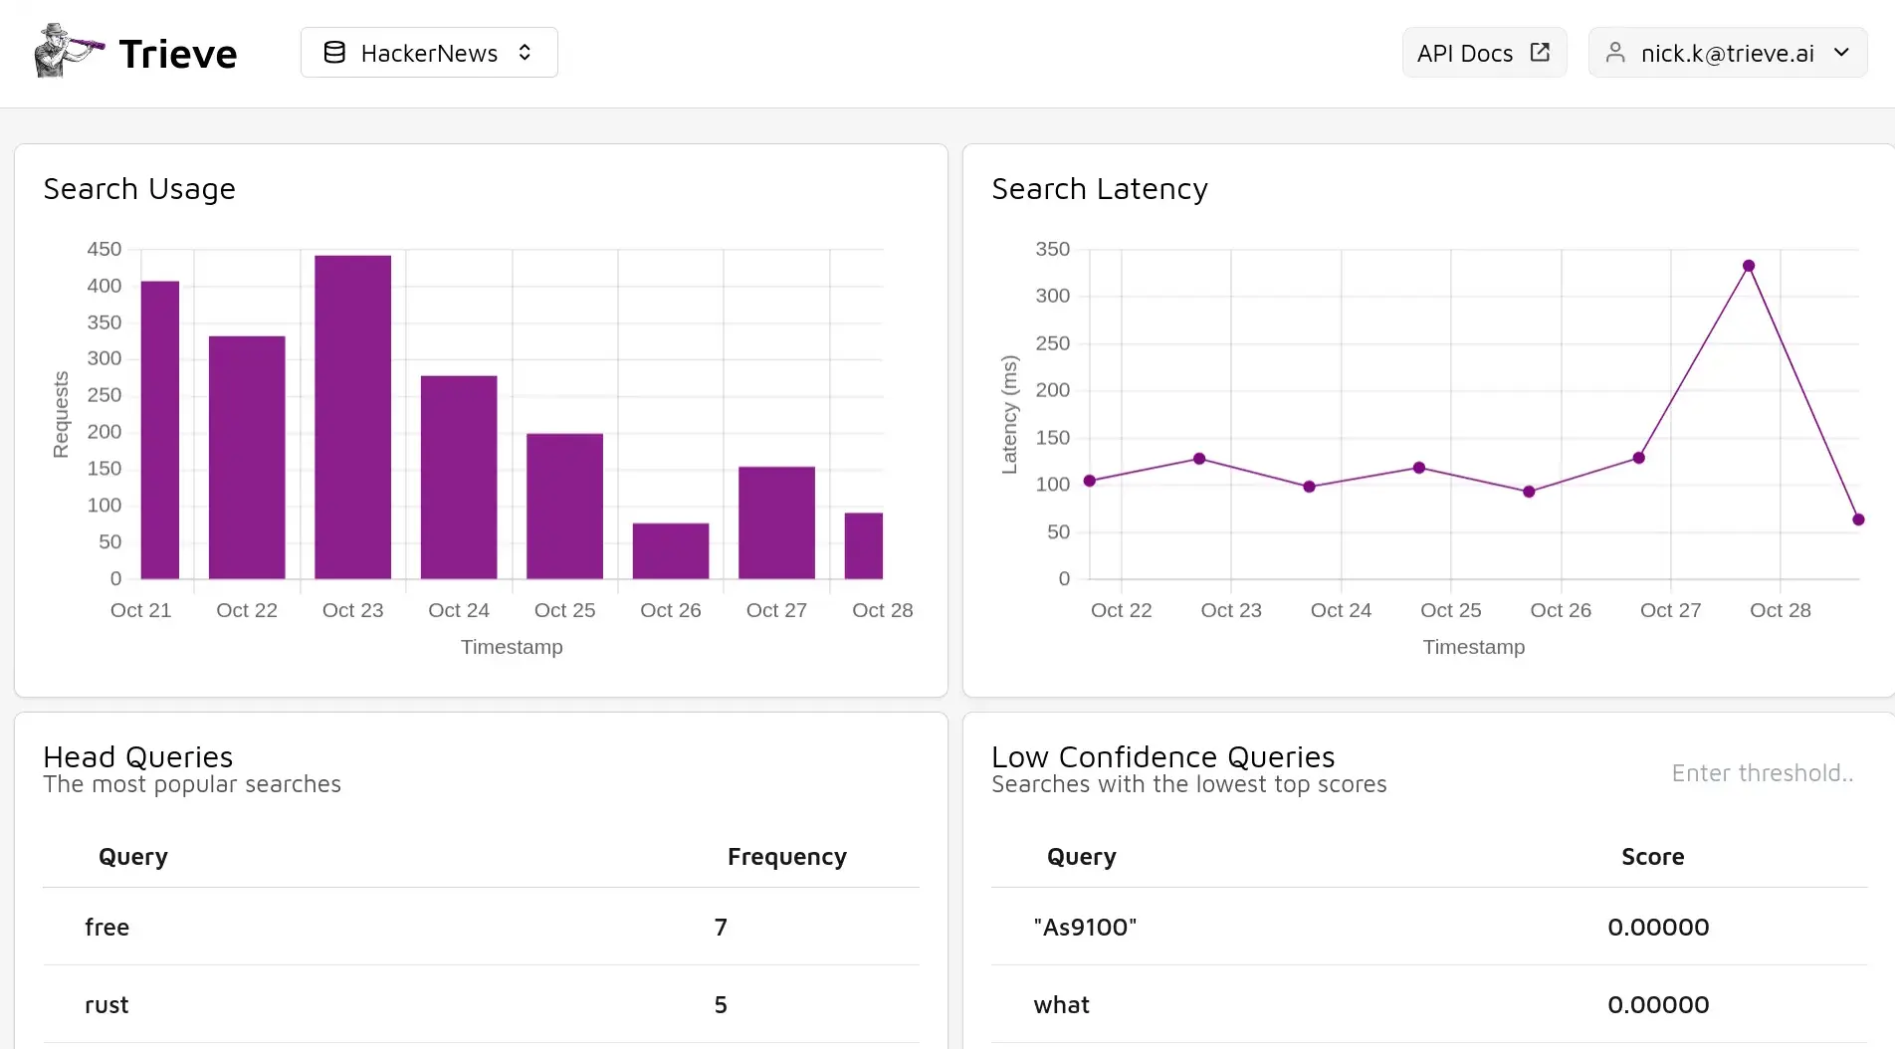Click the first latency data point near 105 ms
The width and height of the screenshot is (1895, 1049).
click(x=1090, y=481)
